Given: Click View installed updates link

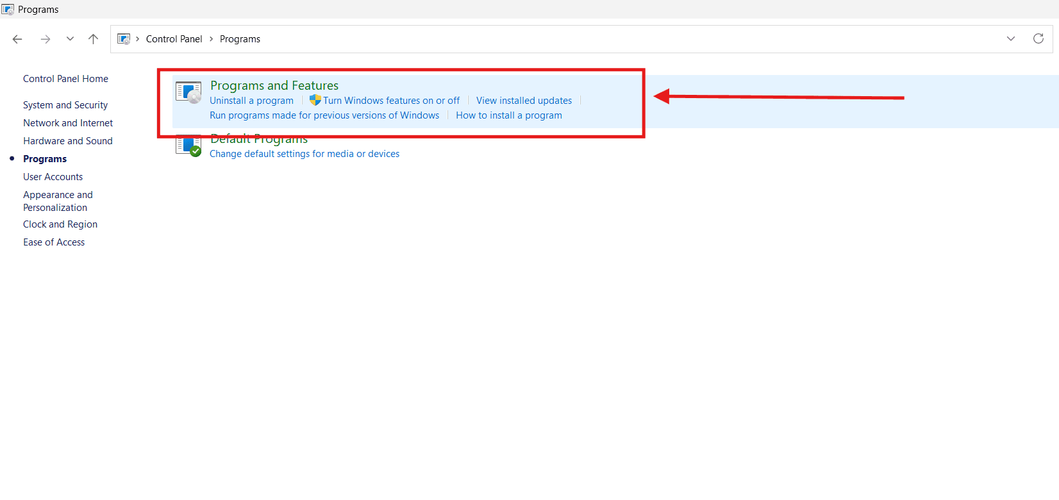Looking at the screenshot, I should click(x=524, y=101).
